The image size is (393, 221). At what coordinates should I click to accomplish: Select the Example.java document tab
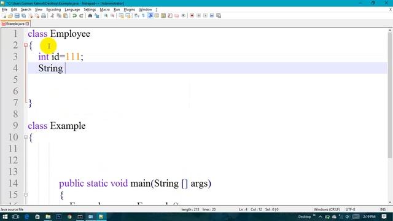(15, 24)
